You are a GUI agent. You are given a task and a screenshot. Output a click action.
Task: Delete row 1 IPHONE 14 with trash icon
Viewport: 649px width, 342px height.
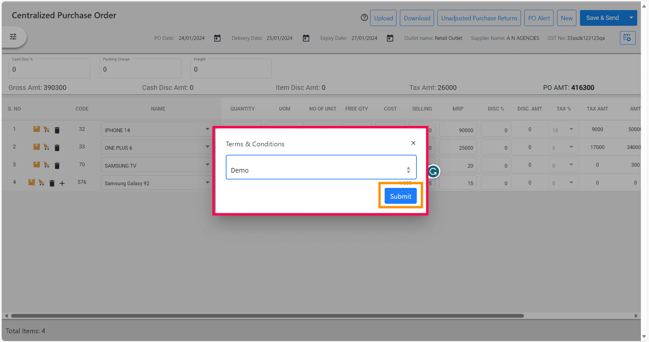pos(57,130)
